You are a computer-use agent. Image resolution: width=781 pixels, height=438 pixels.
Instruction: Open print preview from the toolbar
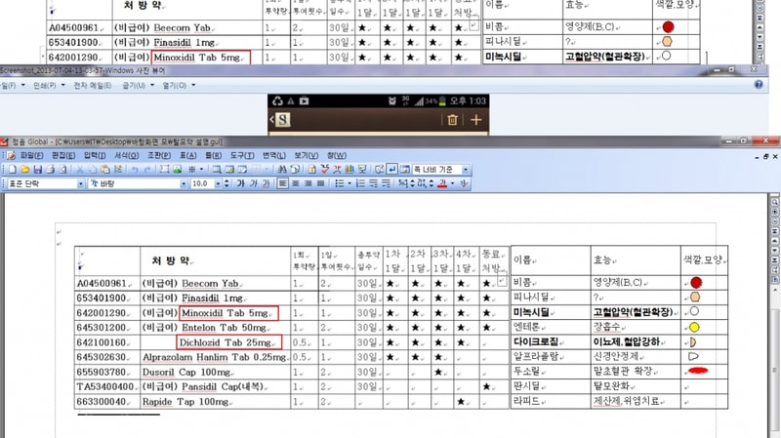[63, 170]
